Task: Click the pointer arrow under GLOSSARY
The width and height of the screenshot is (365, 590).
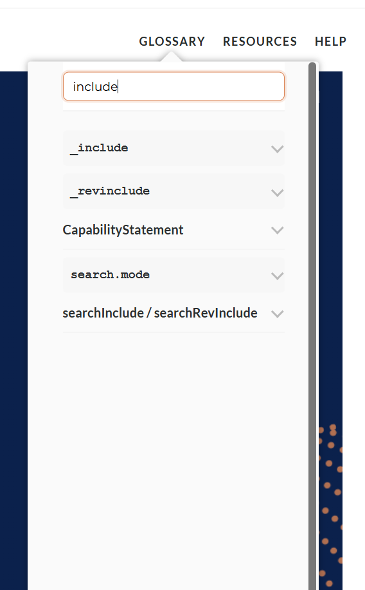Action: pos(172,57)
